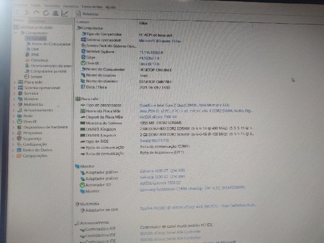Switch to the Favoritos tab in sidebar
Image resolution: width=324 pixels, height=243 pixels.
click(x=37, y=21)
